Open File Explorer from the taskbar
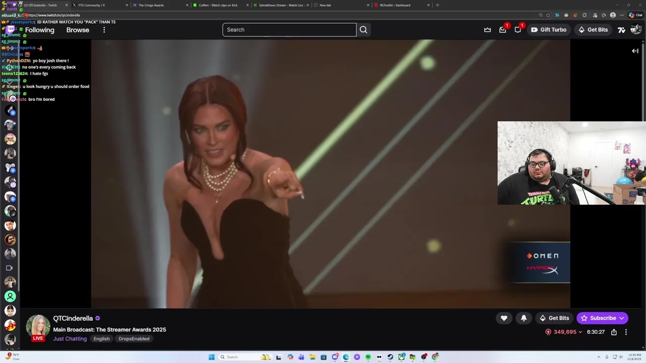Screen dimensions: 646x363 312,357
